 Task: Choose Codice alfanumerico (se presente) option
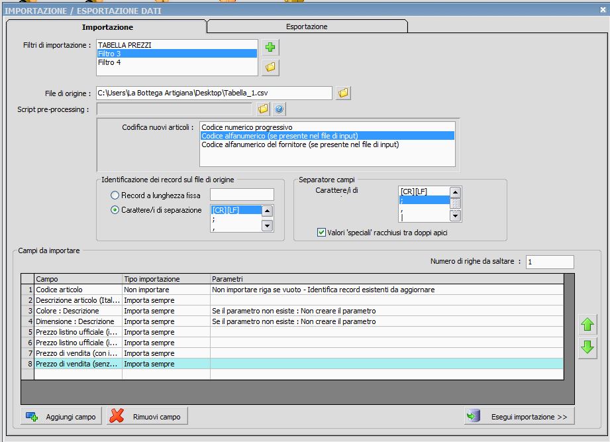pos(328,136)
